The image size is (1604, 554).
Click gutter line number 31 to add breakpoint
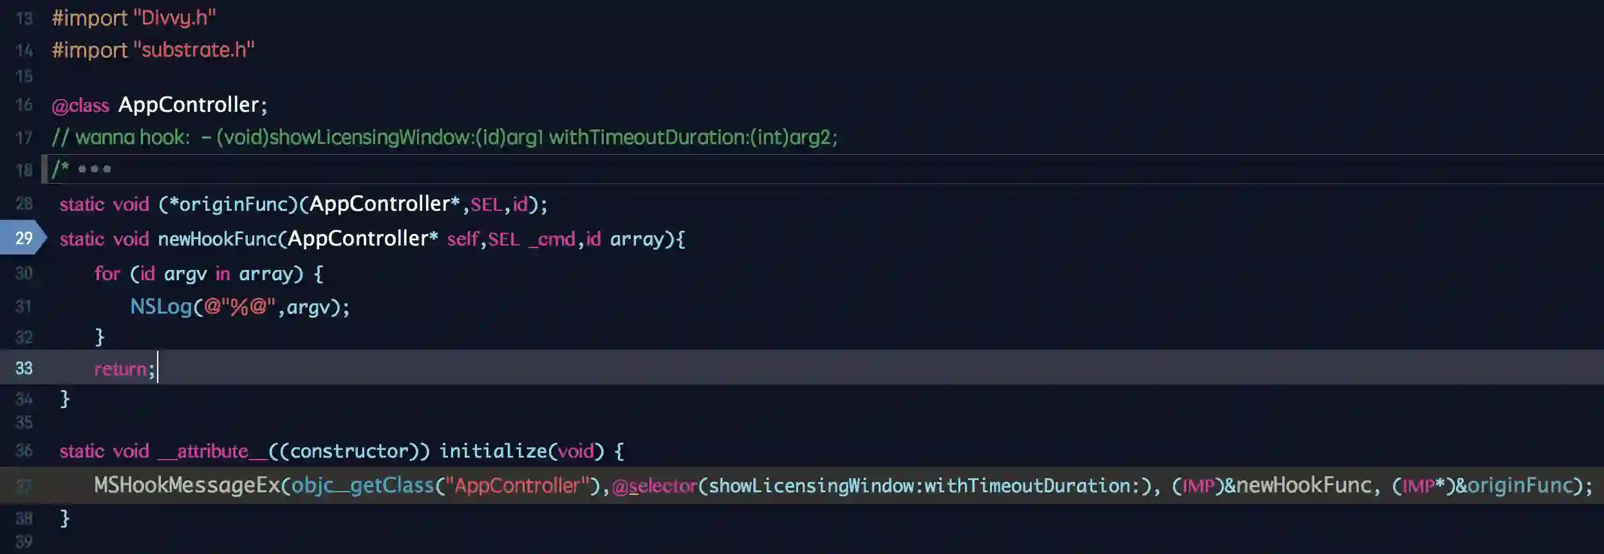point(24,307)
